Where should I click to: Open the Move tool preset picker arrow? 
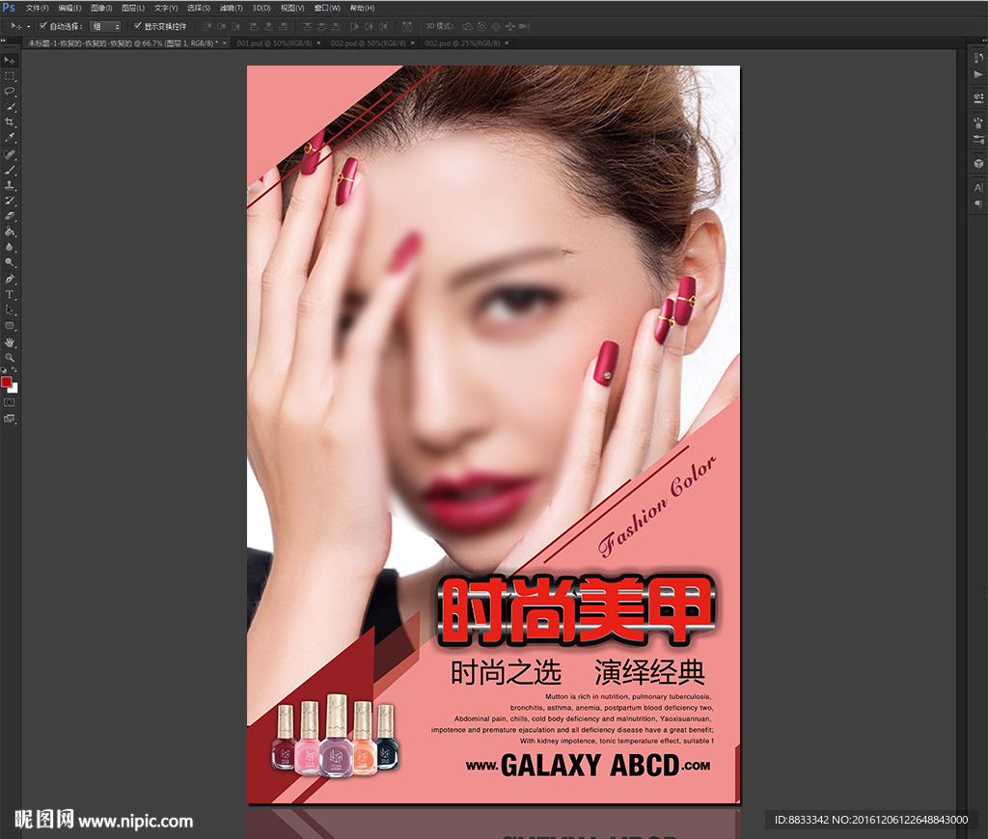(x=28, y=26)
